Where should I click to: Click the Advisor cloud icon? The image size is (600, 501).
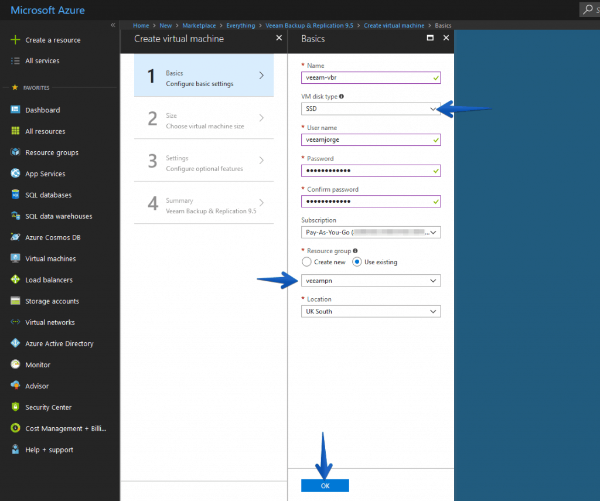pos(15,385)
